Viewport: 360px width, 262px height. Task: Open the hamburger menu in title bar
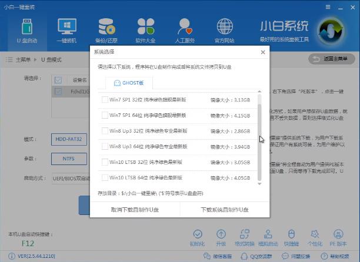click(x=328, y=7)
